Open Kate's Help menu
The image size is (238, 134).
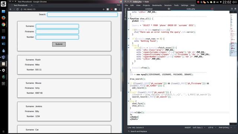[193, 5]
